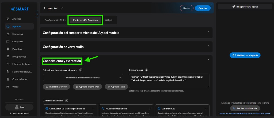View Historial de llamadas icon
Screen dimensions: 274x118
(x=8, y=64)
